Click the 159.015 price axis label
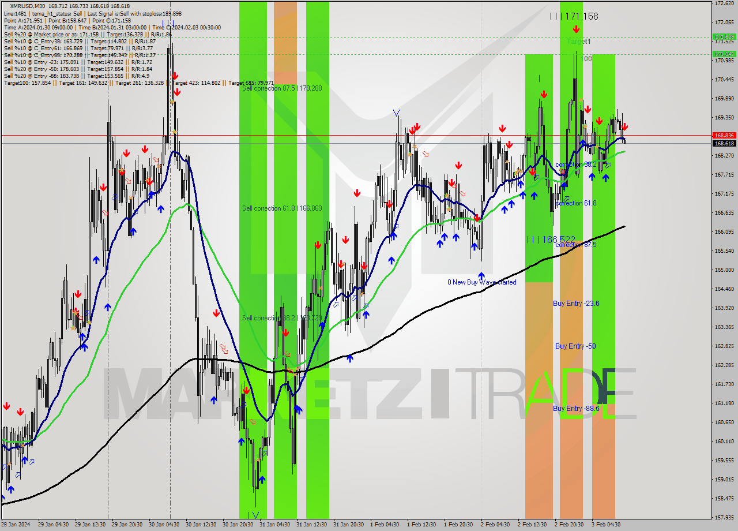Image resolution: width=738 pixels, height=531 pixels. 724,479
